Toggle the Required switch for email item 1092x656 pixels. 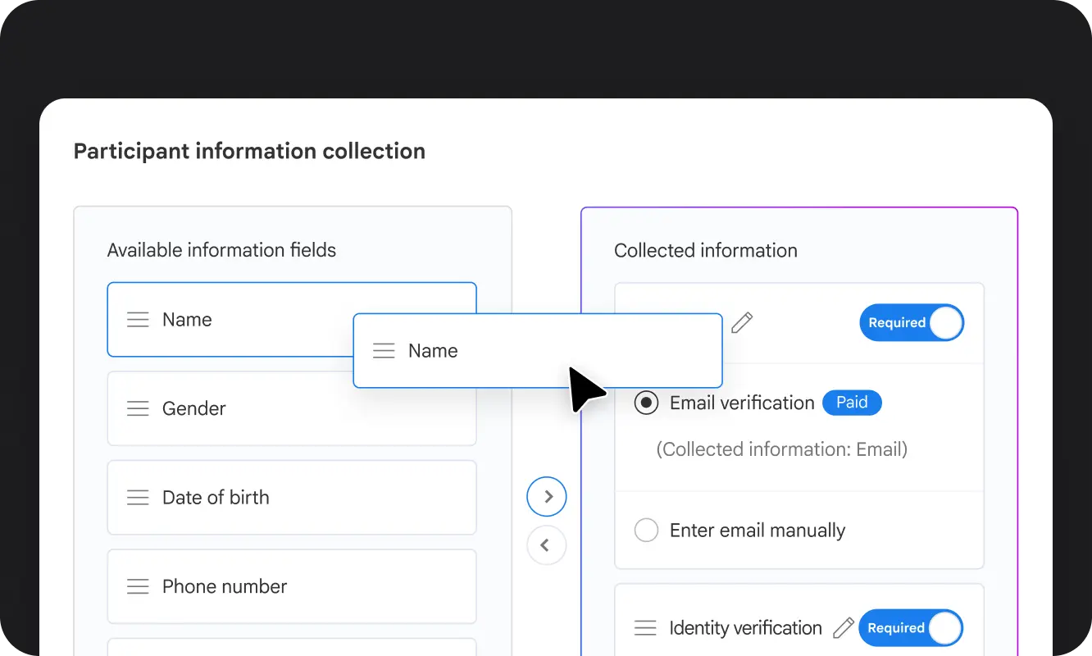tap(912, 323)
